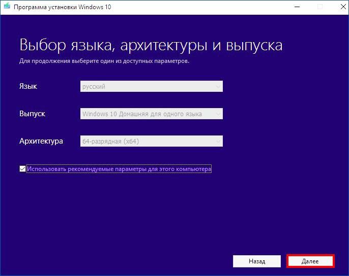Click the subtitle 'Для продолжения выберите один из доступных параметров'
The height and width of the screenshot is (276, 349).
(104, 61)
